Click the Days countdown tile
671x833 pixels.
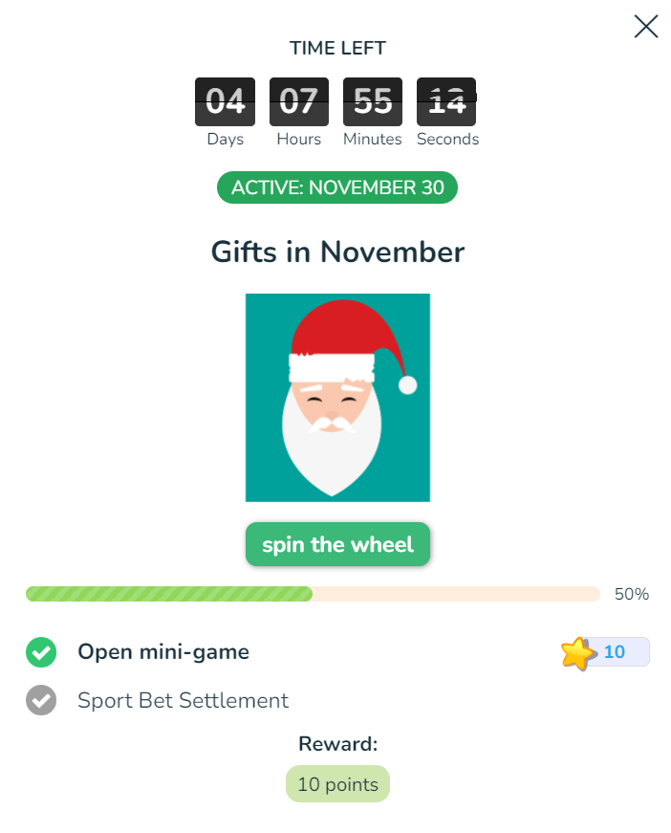pyautogui.click(x=226, y=101)
